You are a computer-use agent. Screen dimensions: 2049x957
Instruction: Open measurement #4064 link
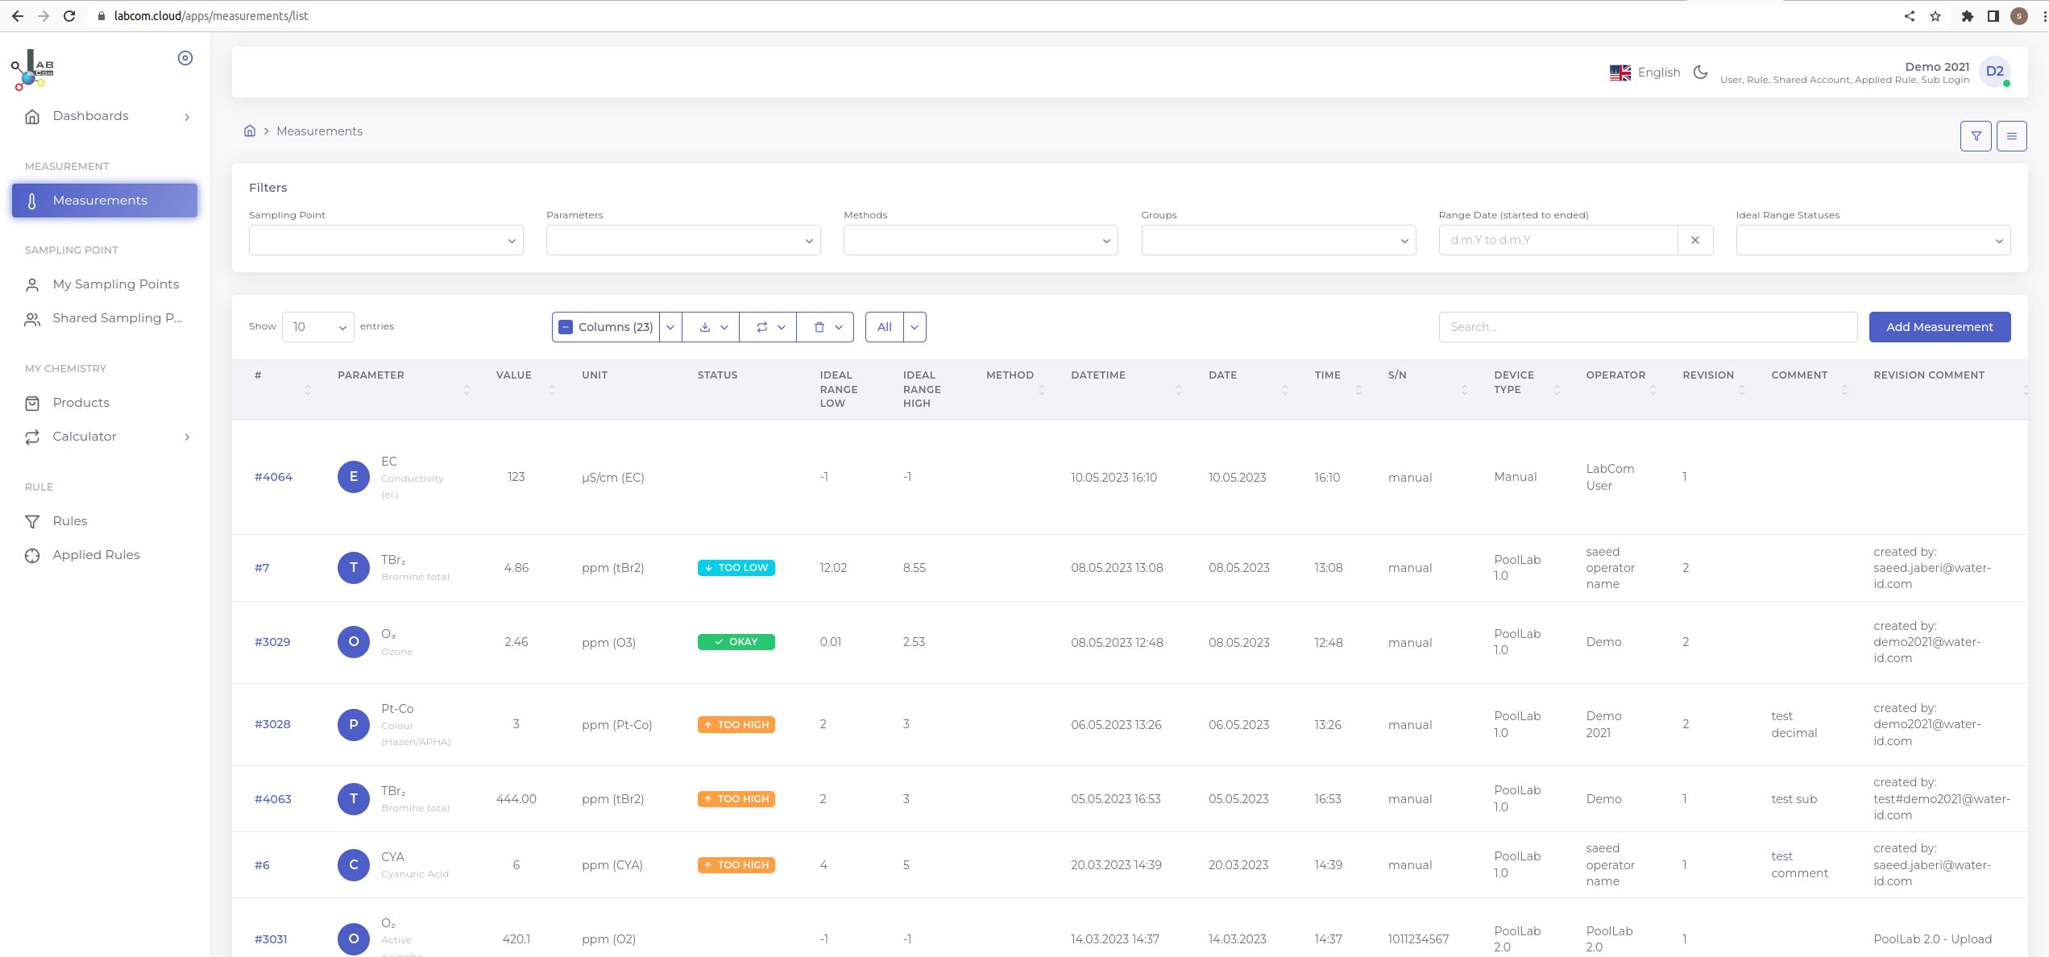pos(273,477)
